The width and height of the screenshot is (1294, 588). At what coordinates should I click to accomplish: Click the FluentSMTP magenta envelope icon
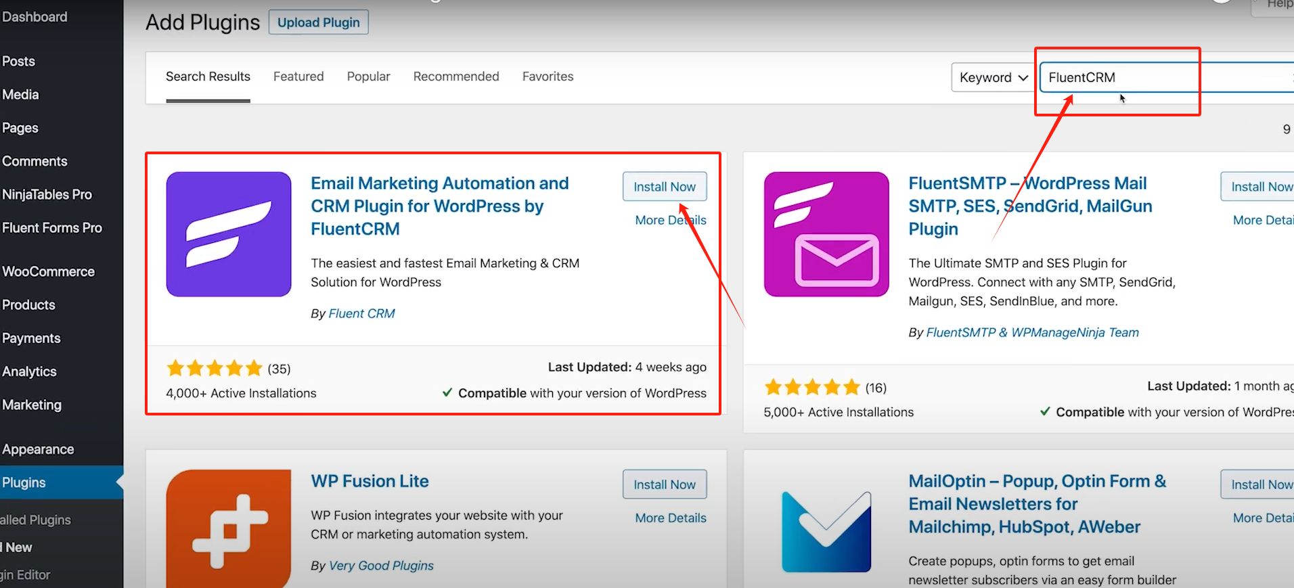(x=826, y=234)
